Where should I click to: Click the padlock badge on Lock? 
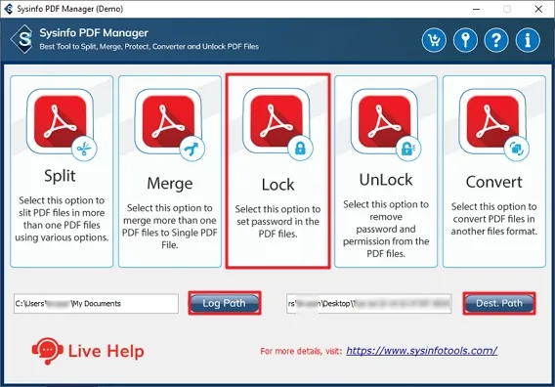pyautogui.click(x=300, y=149)
